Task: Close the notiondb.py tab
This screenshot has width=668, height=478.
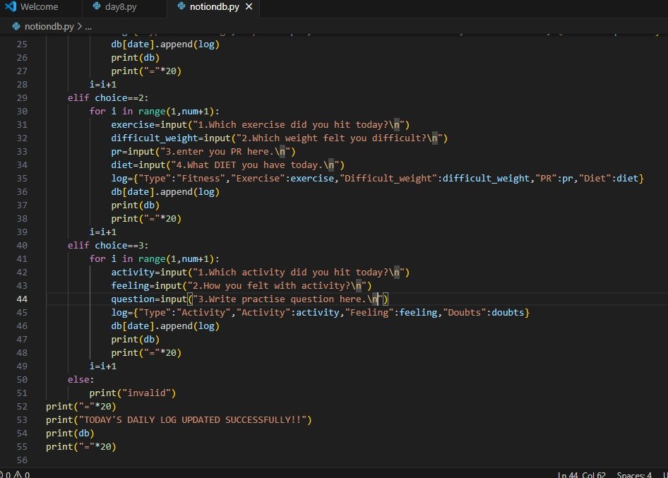Action: coord(249,7)
